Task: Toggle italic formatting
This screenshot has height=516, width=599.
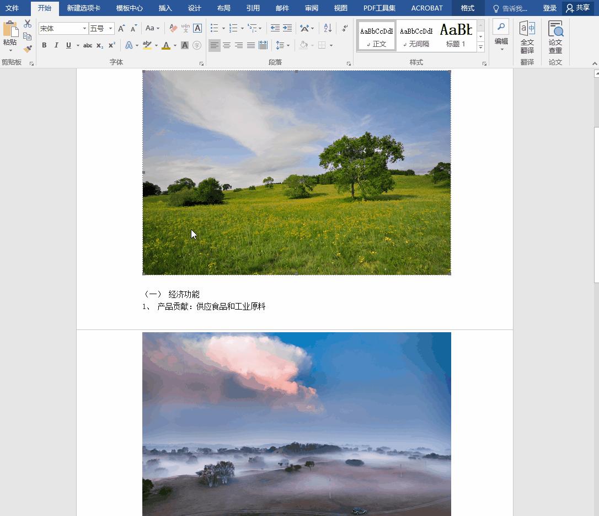Action: point(56,45)
